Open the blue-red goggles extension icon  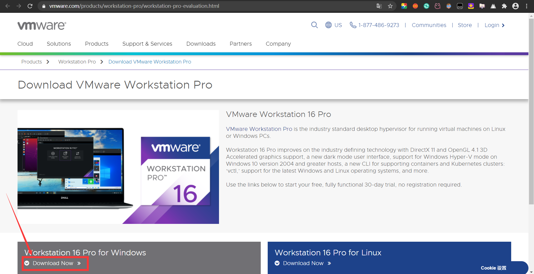tap(449, 6)
